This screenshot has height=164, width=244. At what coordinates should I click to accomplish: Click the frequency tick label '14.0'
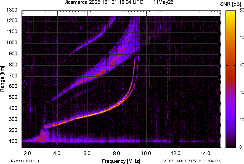(205, 154)
